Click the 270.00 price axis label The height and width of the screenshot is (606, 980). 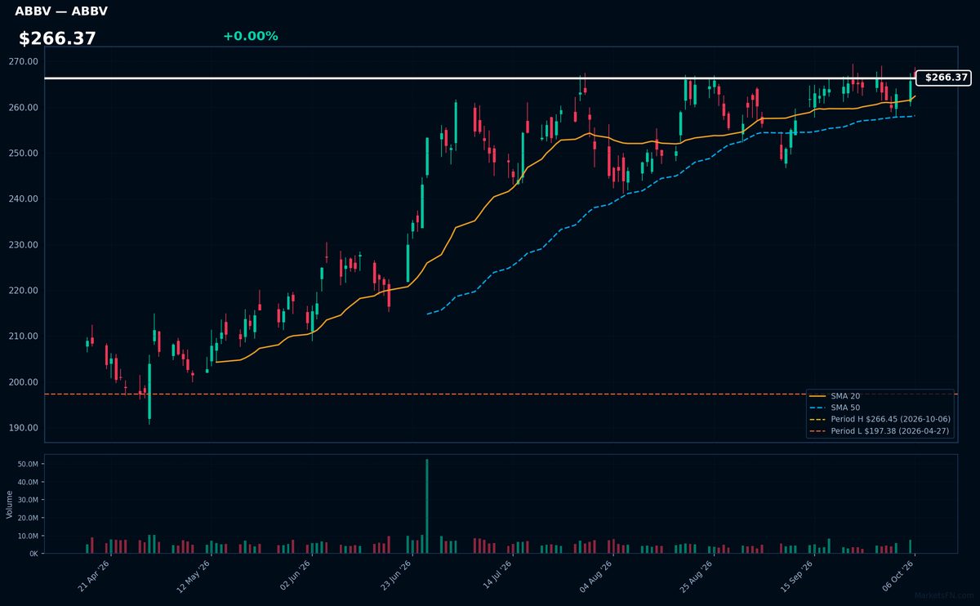point(23,62)
